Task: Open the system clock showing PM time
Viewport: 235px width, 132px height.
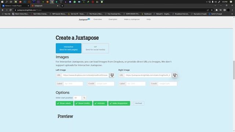Action: [x=225, y=2]
